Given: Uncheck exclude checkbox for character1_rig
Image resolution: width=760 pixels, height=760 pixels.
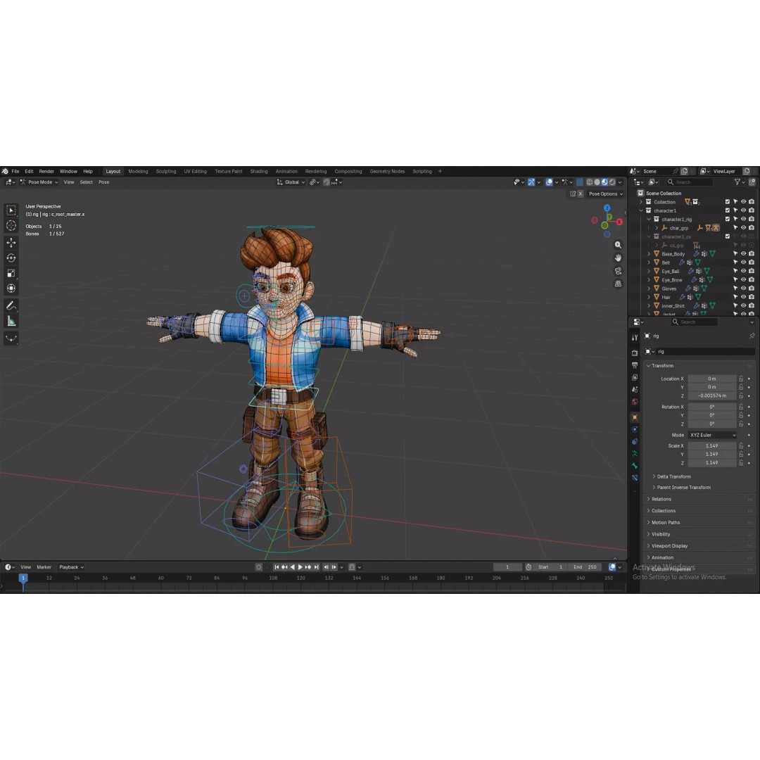Looking at the screenshot, I should (728, 219).
